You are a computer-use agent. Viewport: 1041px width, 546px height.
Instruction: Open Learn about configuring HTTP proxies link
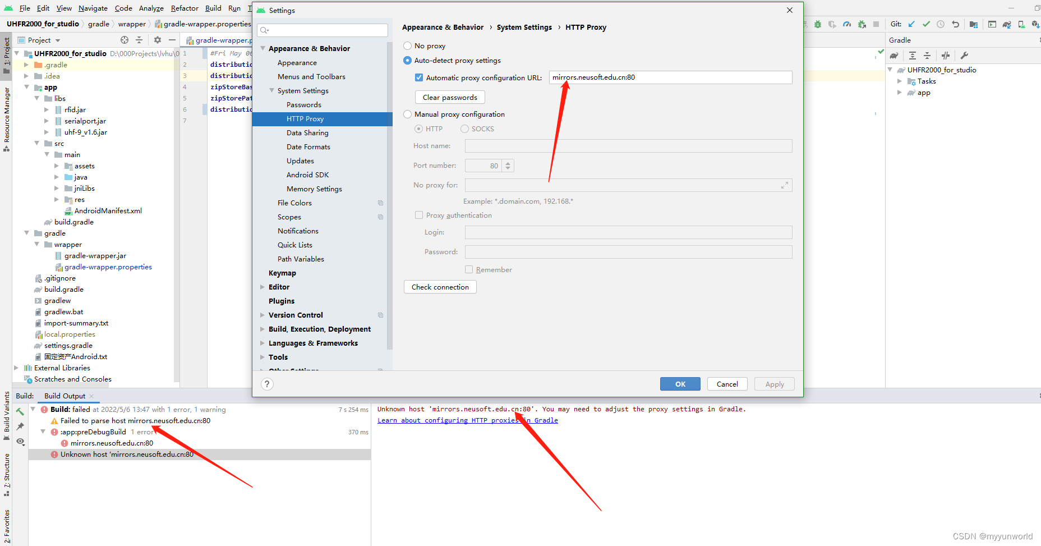(468, 420)
